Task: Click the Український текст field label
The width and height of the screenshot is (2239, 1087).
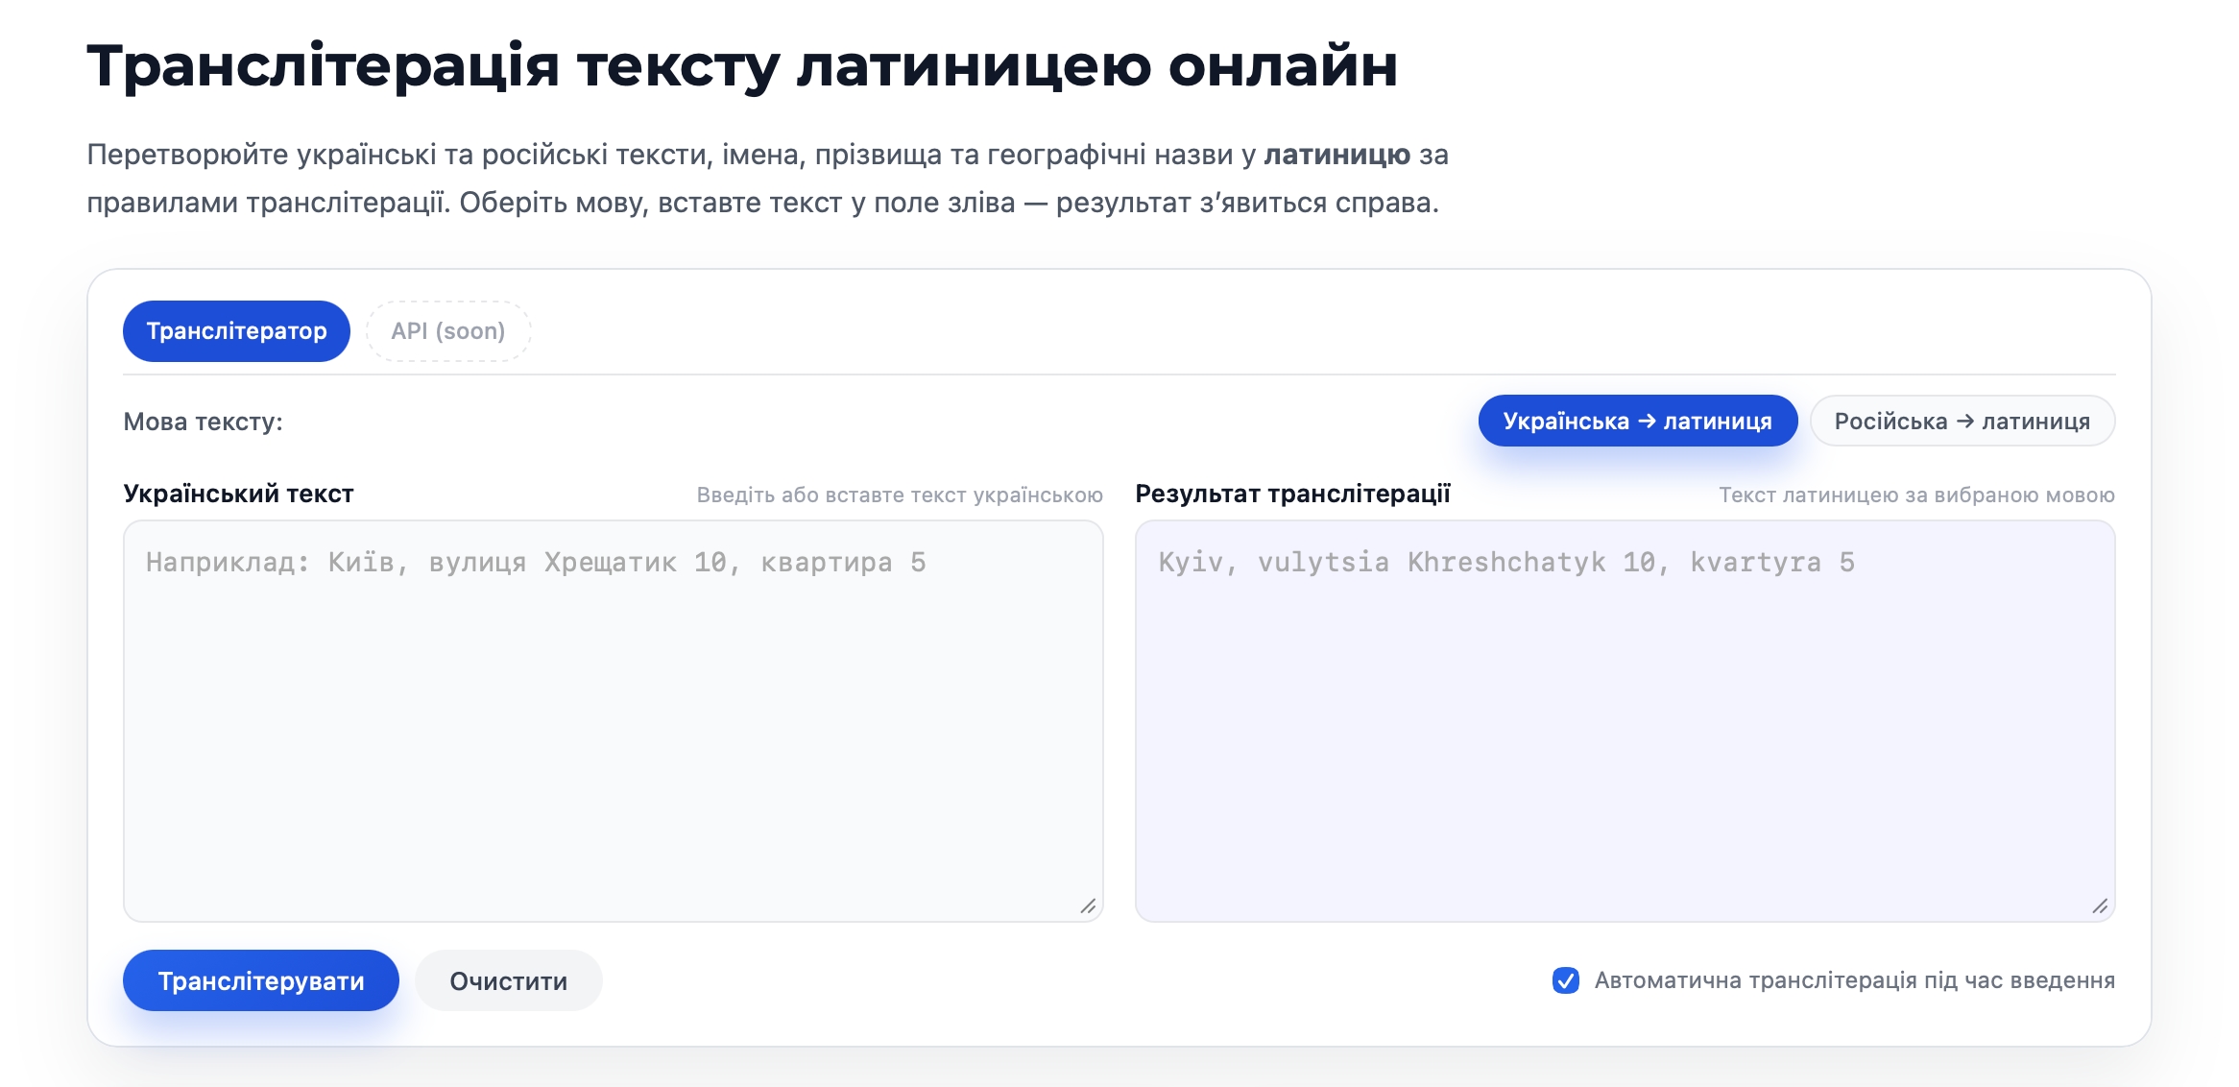Action: tap(238, 494)
